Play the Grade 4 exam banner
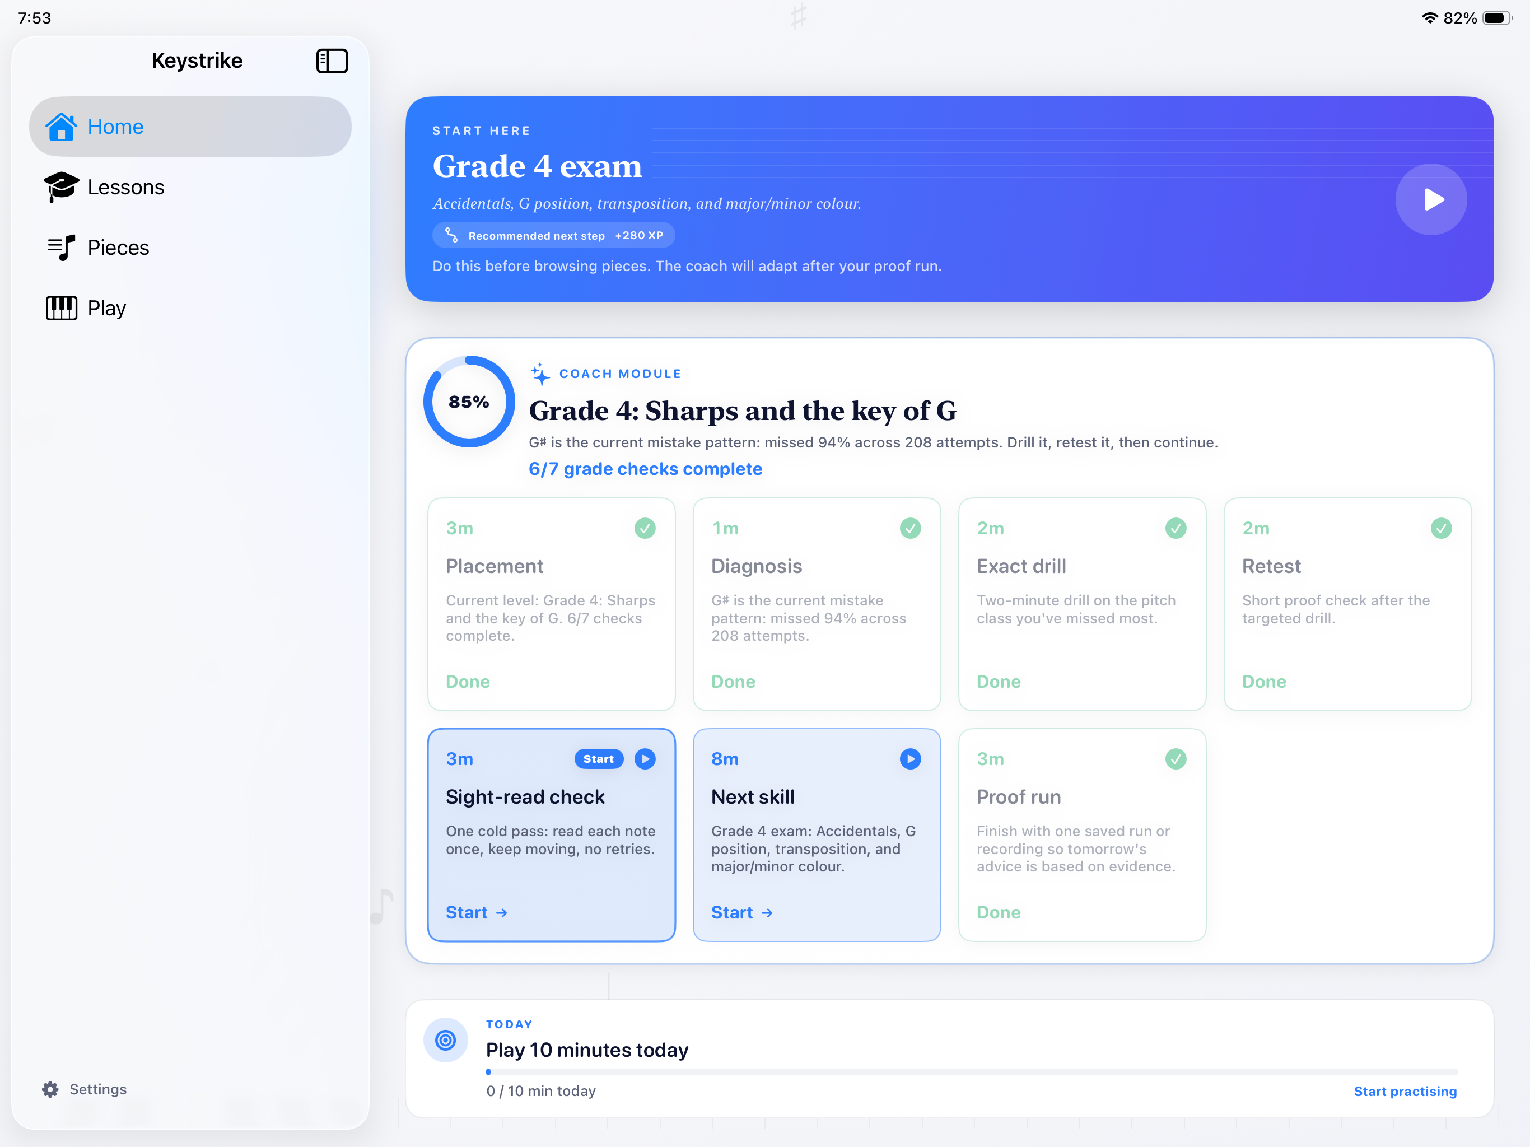 [x=1430, y=200]
